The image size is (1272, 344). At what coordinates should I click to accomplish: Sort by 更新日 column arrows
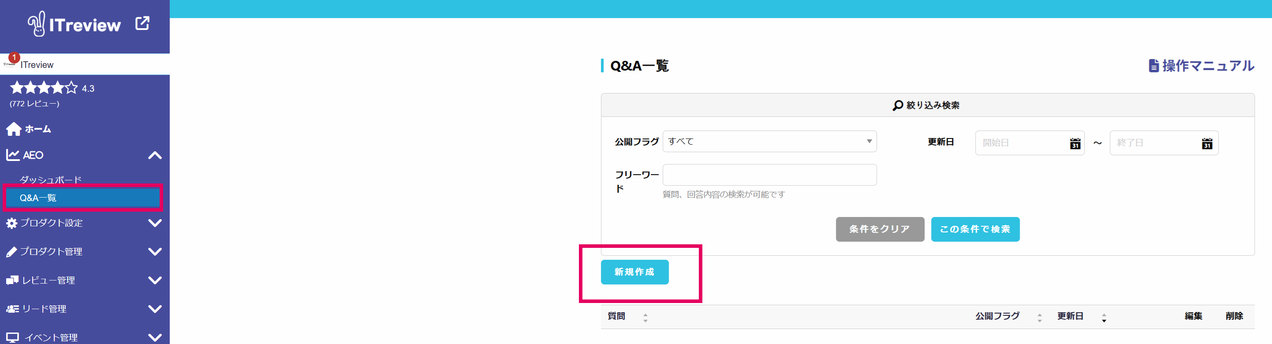click(1104, 317)
